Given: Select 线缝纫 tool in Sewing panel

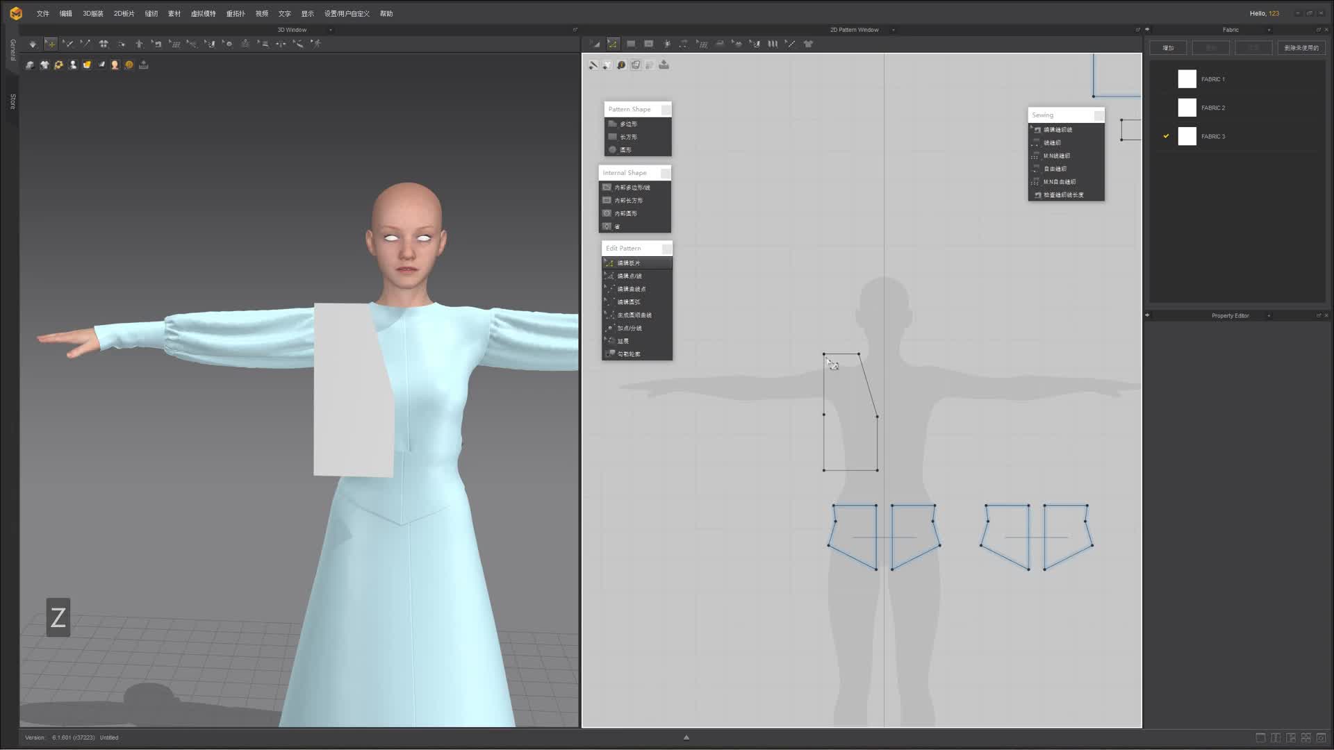Looking at the screenshot, I should 1051,142.
